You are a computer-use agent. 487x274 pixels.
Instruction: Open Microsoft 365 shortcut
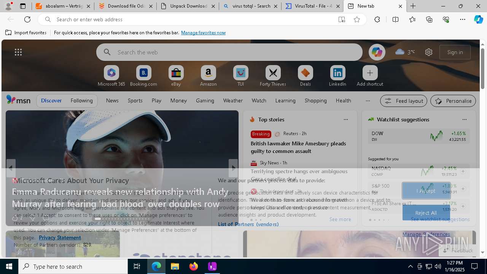point(111,76)
